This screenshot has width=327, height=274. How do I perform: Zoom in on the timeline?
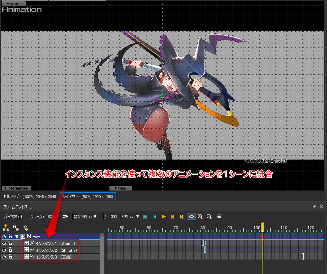click(x=200, y=216)
